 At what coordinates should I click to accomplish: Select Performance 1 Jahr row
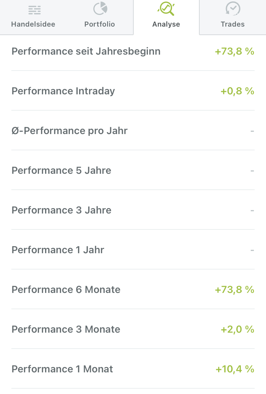pyautogui.click(x=58, y=250)
